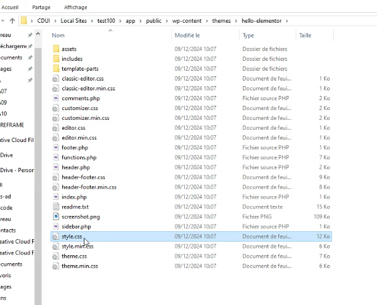The image size is (377, 305).
Task: Open the Partage ribbon tab
Action: (x=41, y=7)
